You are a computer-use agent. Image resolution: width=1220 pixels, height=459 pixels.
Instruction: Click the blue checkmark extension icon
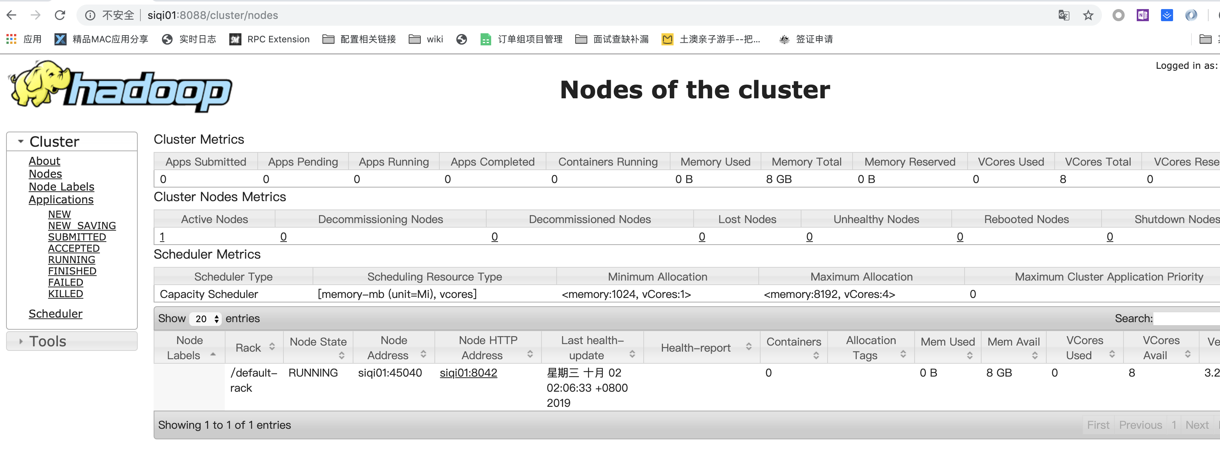[x=1167, y=15]
